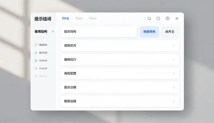Switch to the second gray tab
The image size is (214, 123).
(x=79, y=18)
